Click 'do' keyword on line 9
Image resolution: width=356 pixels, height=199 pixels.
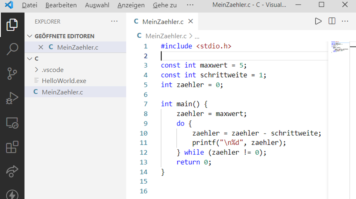tap(180, 124)
